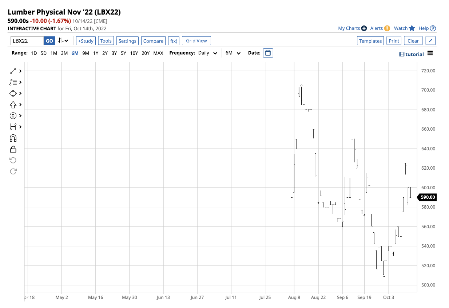Toggle magnet snap mode
The height and width of the screenshot is (308, 449).
click(x=13, y=138)
